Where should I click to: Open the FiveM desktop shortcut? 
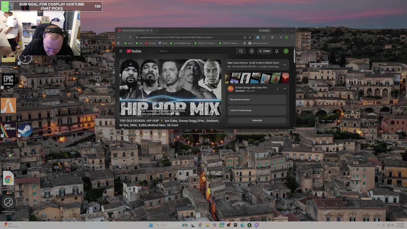tap(8, 107)
